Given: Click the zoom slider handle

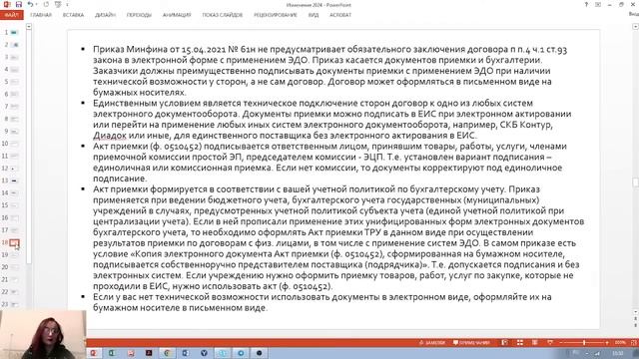Looking at the screenshot, I should (584, 343).
